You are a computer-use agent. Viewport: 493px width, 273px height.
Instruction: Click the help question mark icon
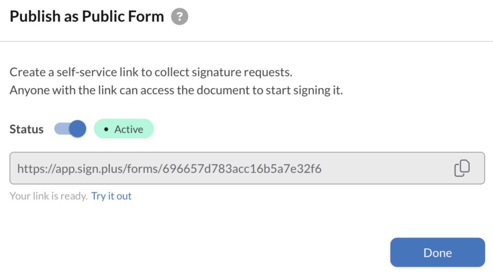click(180, 17)
